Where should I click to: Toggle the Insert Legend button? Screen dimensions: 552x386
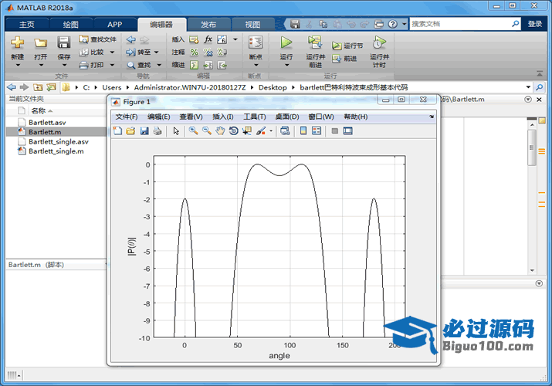(317, 131)
